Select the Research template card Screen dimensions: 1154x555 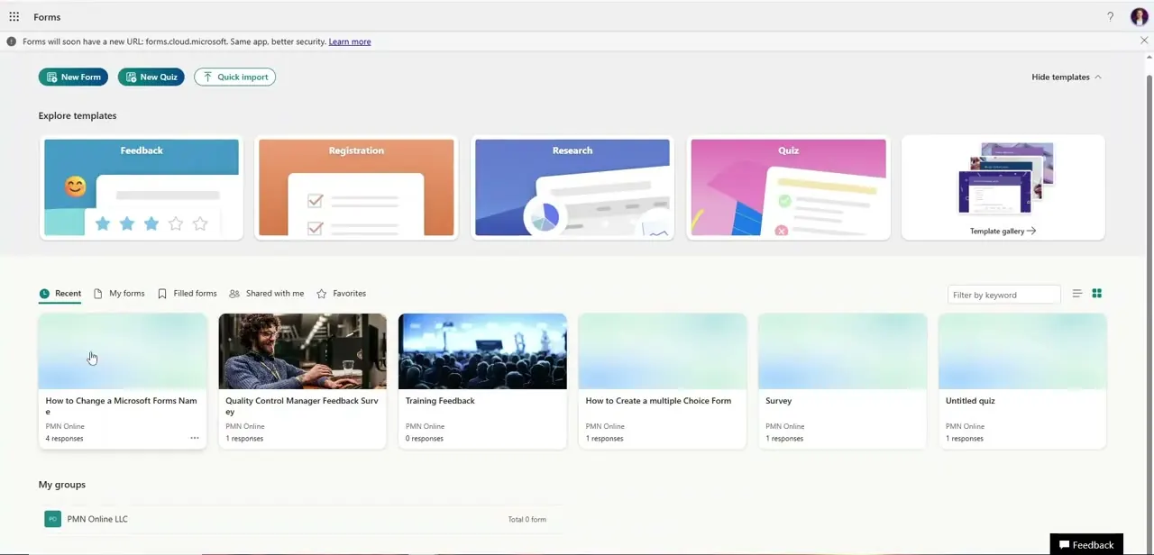(572, 187)
